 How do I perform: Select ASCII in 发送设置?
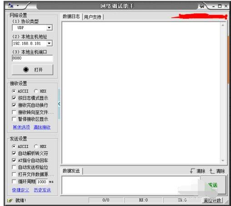(x=14, y=146)
